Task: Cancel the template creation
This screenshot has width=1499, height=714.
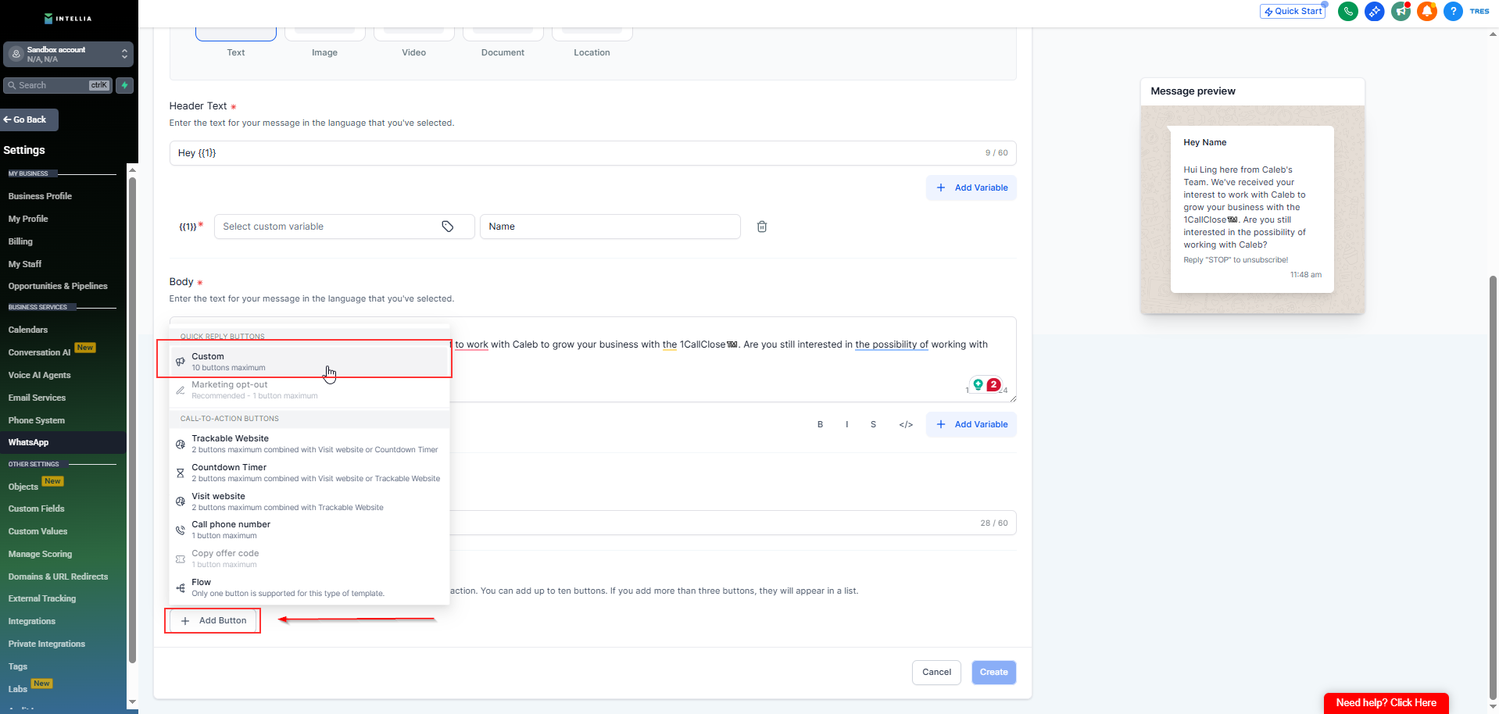Action: [x=936, y=673]
